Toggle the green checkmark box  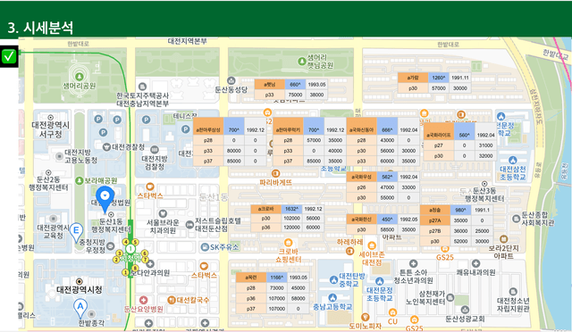click(x=9, y=56)
